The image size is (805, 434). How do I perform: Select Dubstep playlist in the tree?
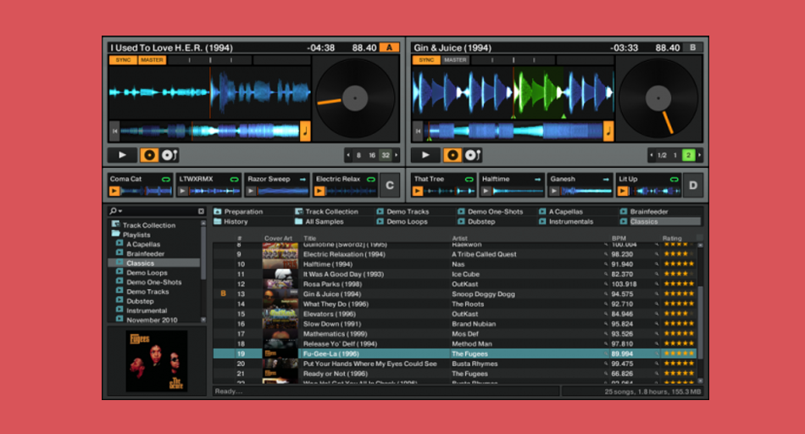tap(135, 301)
